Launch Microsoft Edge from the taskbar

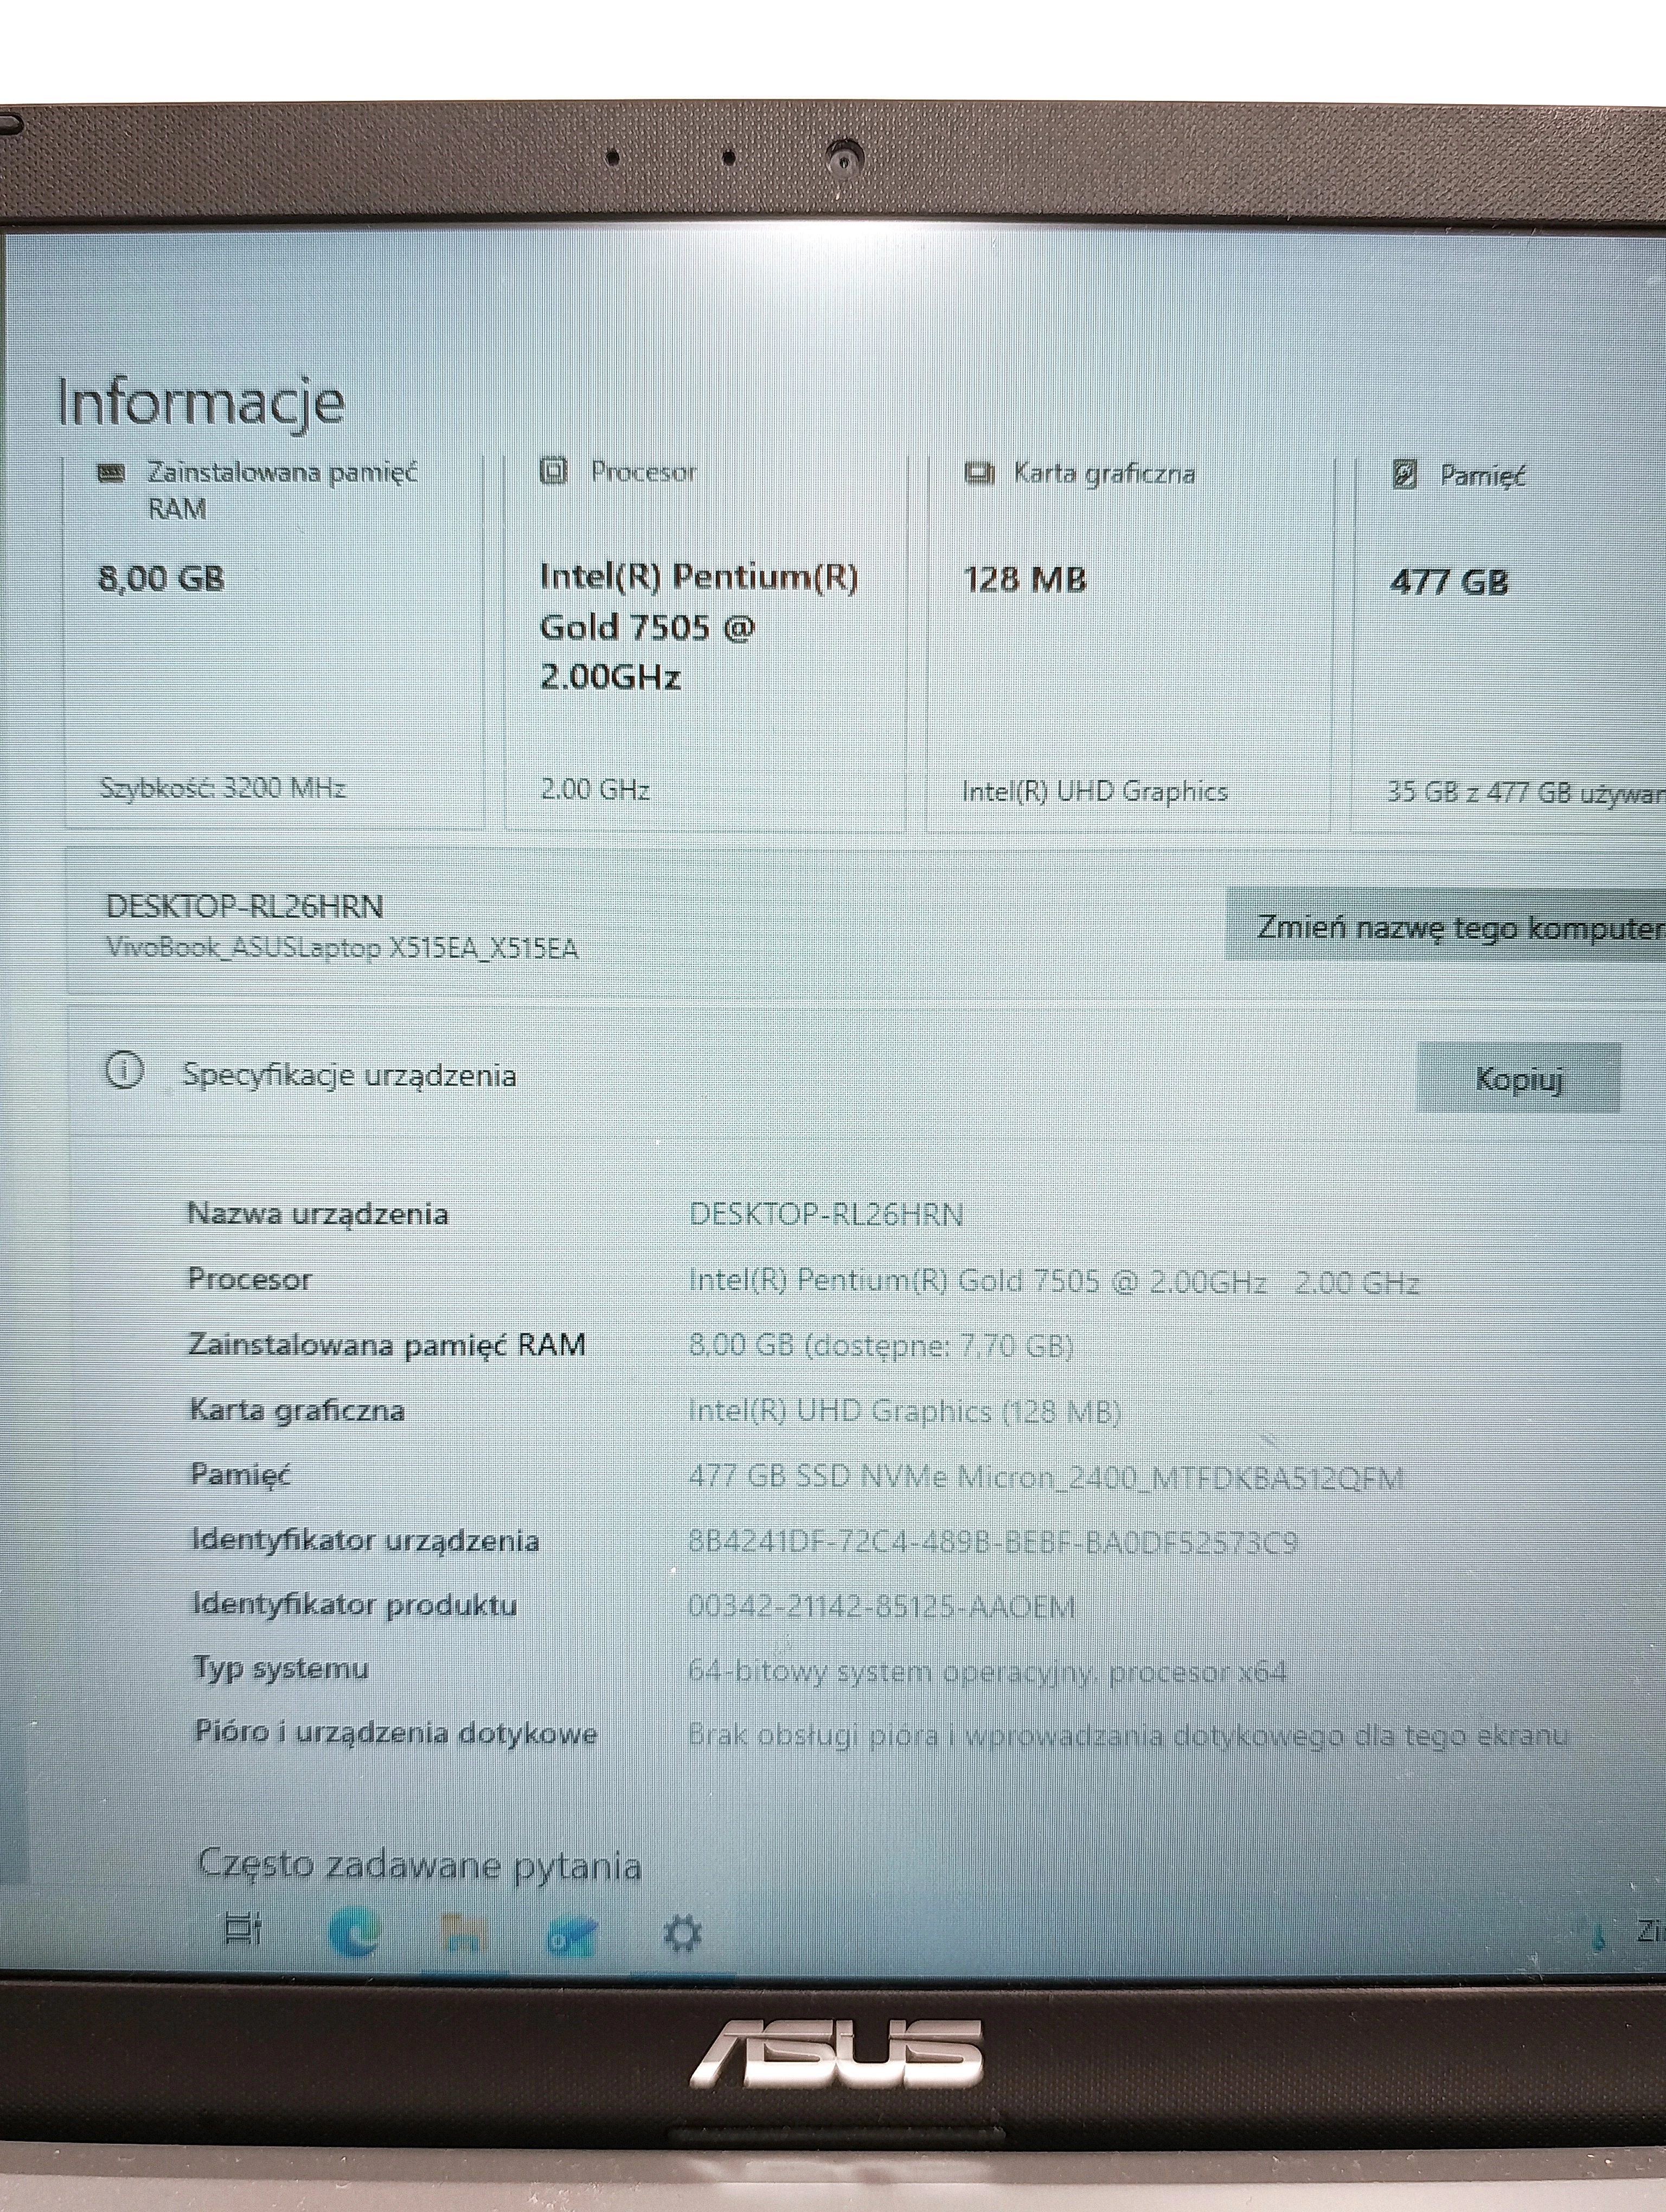tap(354, 1930)
